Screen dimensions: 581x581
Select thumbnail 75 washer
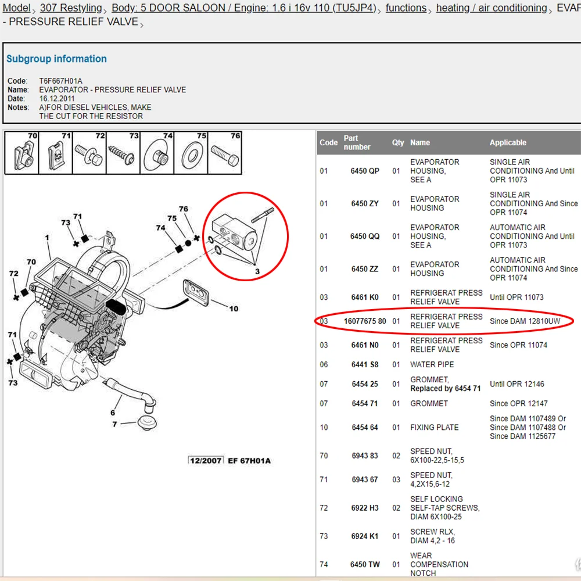[x=191, y=153]
